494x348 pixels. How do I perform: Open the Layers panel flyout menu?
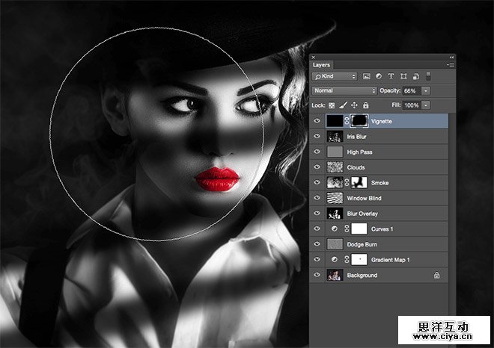(x=451, y=65)
